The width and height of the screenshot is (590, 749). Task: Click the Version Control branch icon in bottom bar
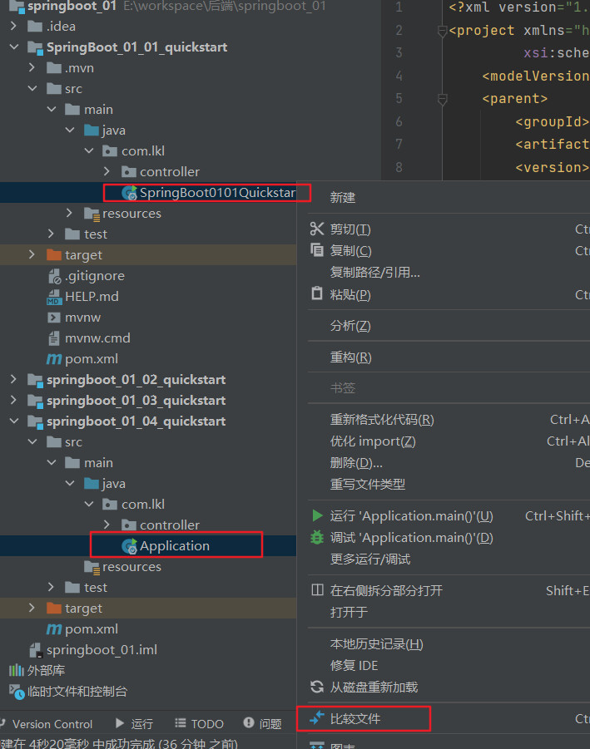pos(2,723)
